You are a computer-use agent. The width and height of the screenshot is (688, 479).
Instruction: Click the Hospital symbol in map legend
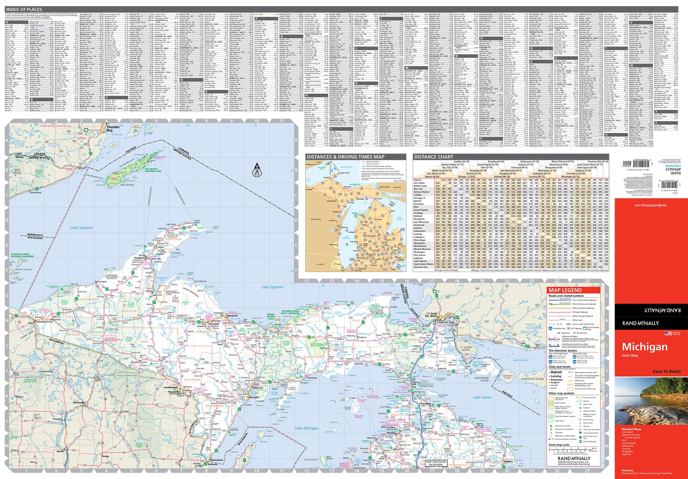pyautogui.click(x=580, y=408)
